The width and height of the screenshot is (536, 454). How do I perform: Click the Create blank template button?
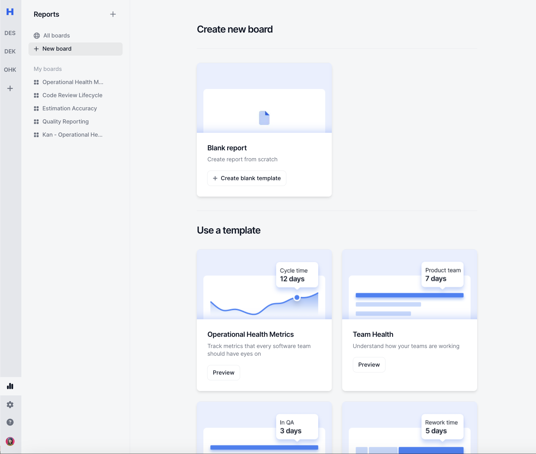247,178
